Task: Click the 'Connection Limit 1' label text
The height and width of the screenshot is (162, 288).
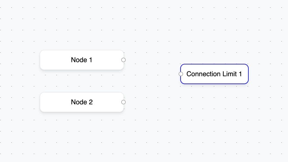Action: click(x=214, y=74)
